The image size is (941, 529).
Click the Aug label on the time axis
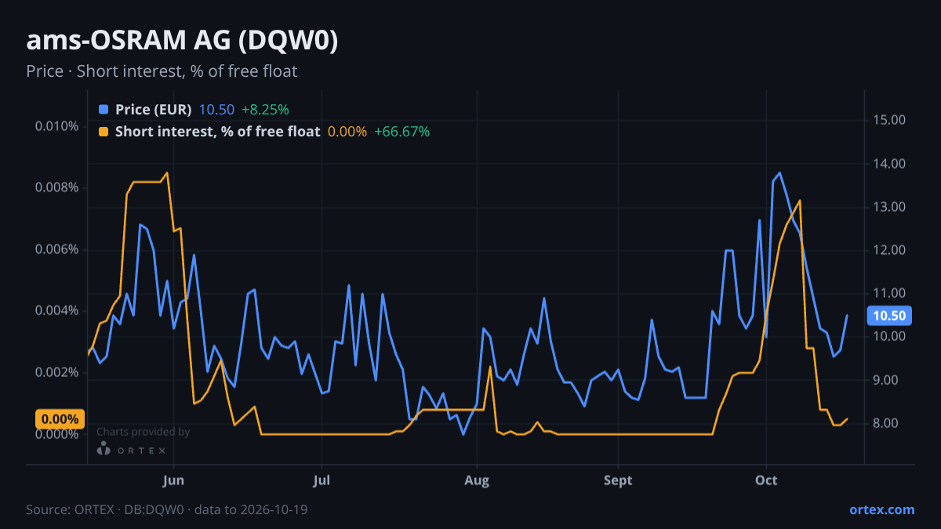[477, 480]
